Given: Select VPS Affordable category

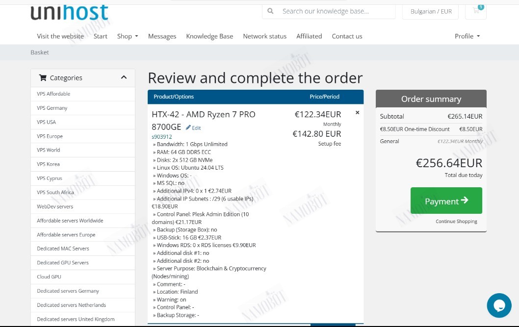Looking at the screenshot, I should point(83,94).
